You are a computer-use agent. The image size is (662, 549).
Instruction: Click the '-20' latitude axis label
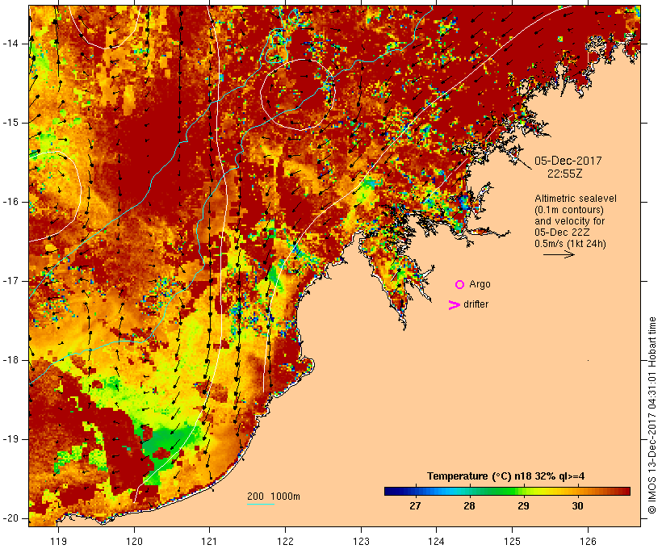(10, 518)
